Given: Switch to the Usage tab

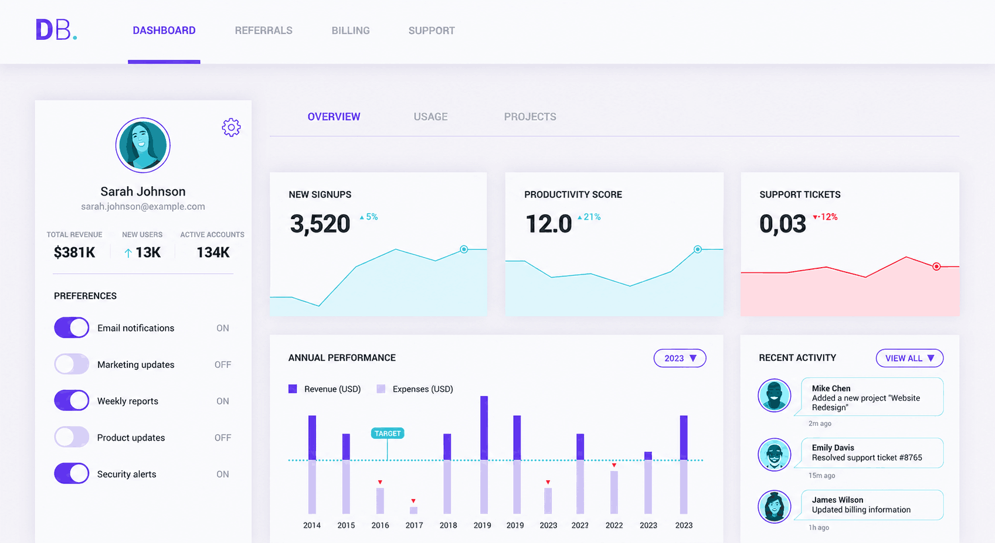Looking at the screenshot, I should (430, 117).
